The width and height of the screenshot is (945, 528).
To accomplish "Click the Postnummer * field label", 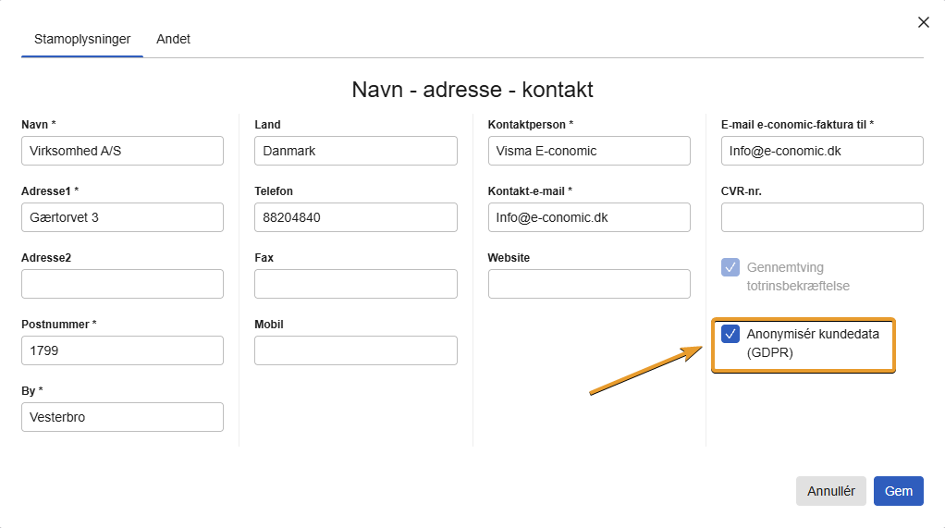I will pos(59,325).
